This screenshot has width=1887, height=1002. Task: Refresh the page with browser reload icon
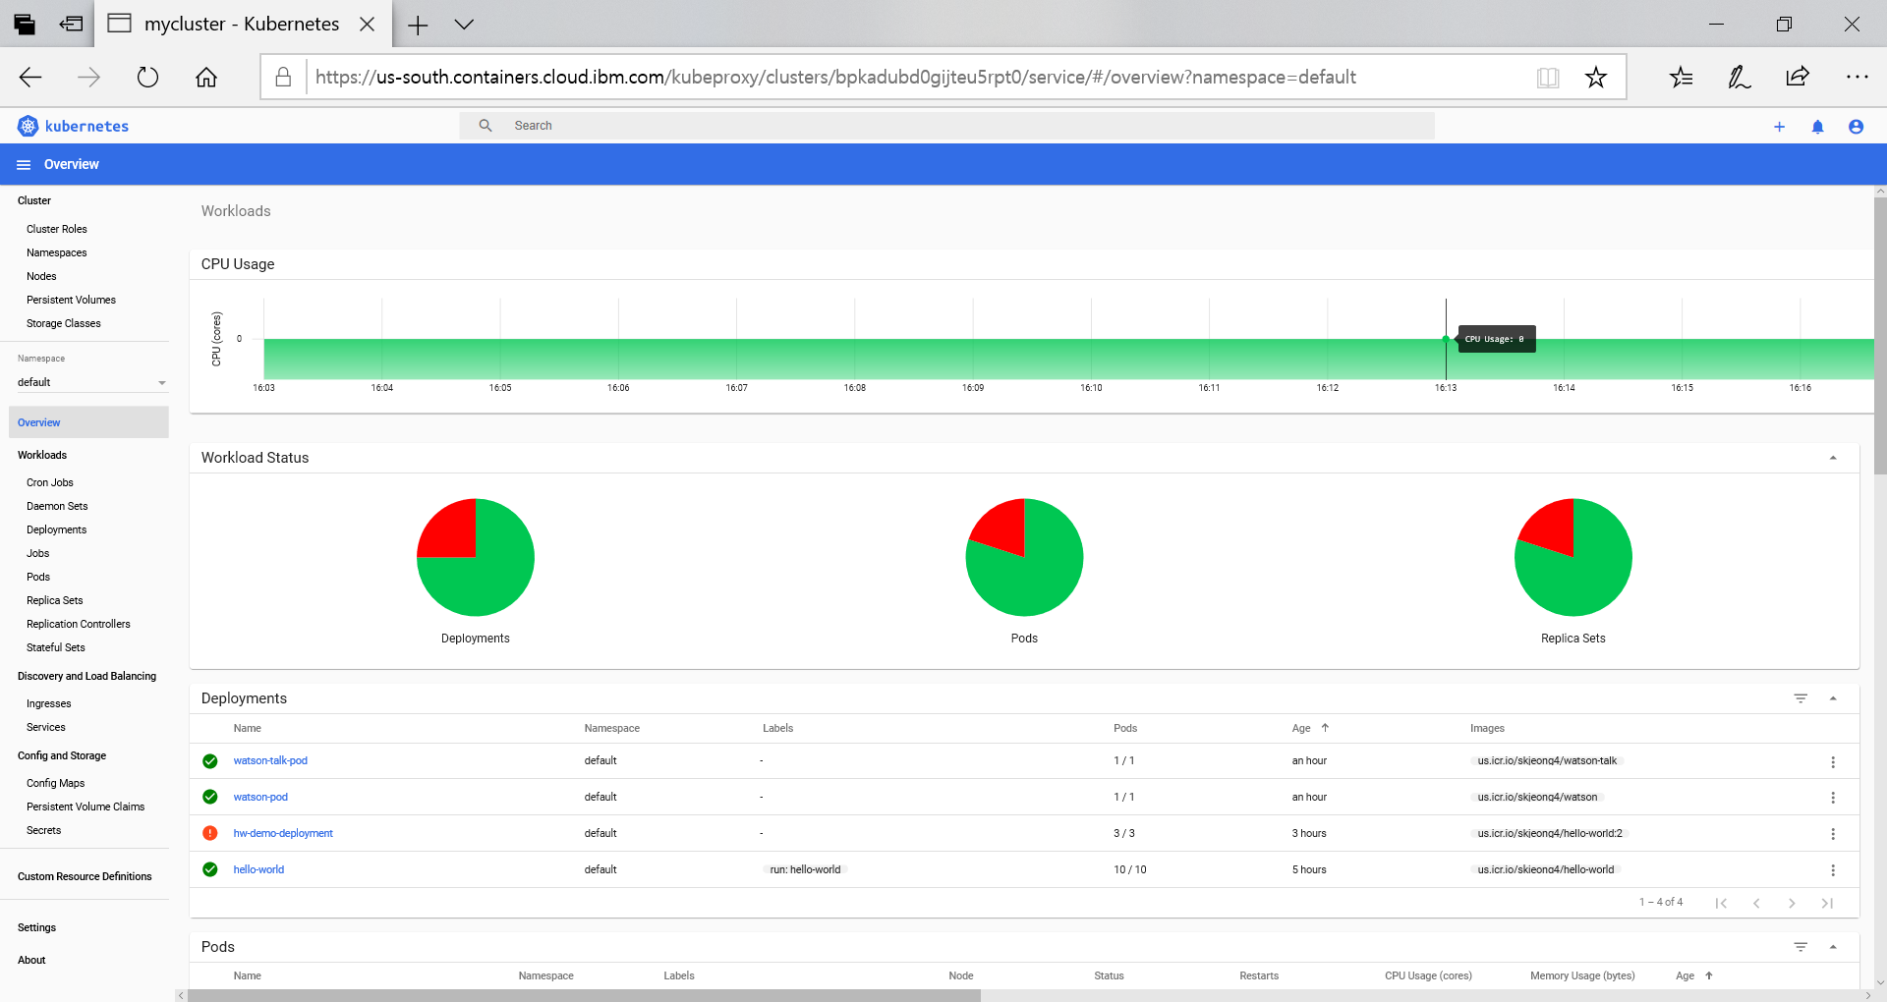pos(147,78)
